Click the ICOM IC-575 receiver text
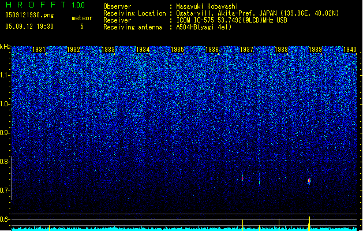The width and height of the screenshot is (363, 231). [232, 20]
